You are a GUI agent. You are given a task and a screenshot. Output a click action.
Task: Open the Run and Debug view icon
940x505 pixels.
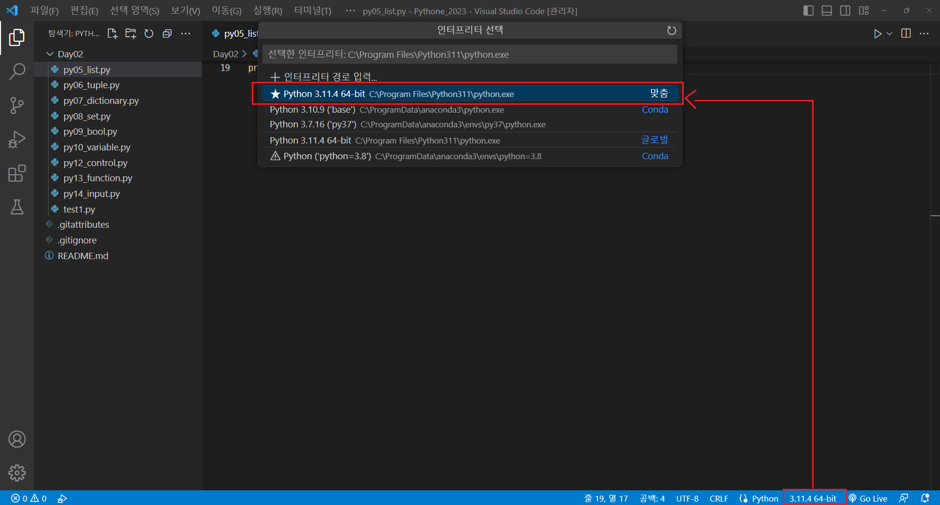coord(17,140)
